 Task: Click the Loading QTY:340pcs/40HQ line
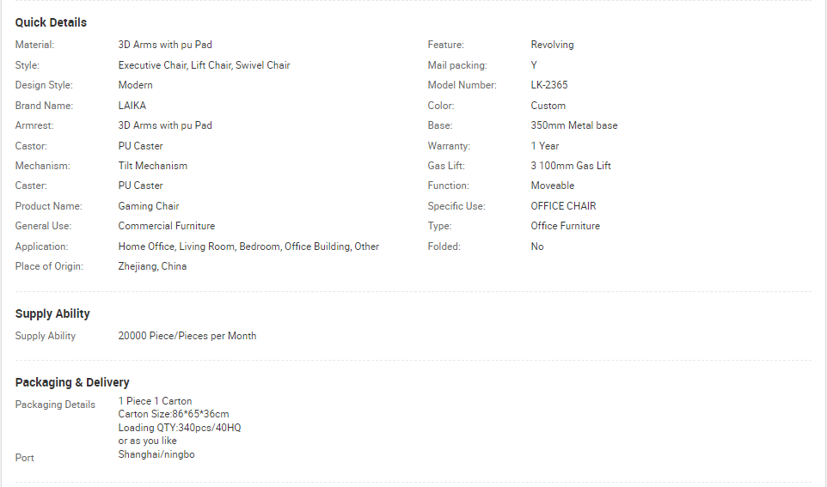point(180,428)
